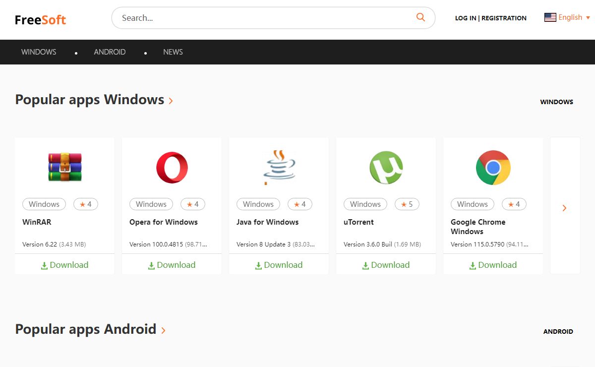Click the REGISTRATION link
595x367 pixels.
point(504,18)
